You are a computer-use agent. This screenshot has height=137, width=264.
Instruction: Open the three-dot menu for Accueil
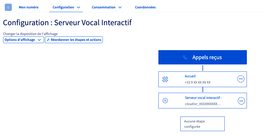241,79
